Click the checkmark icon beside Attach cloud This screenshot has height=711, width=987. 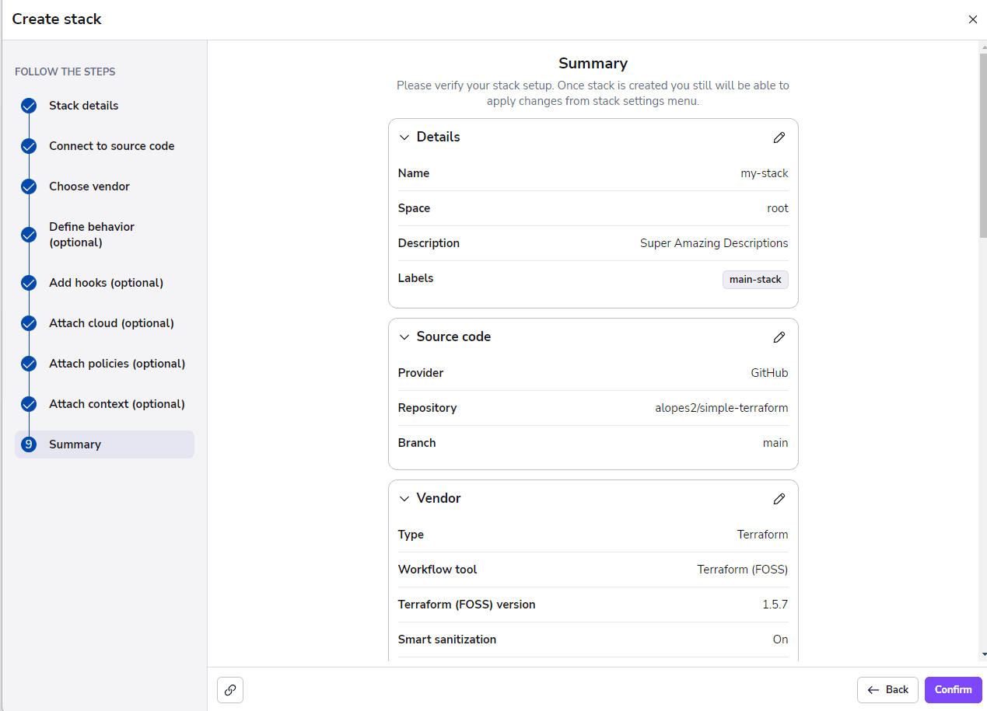28,323
